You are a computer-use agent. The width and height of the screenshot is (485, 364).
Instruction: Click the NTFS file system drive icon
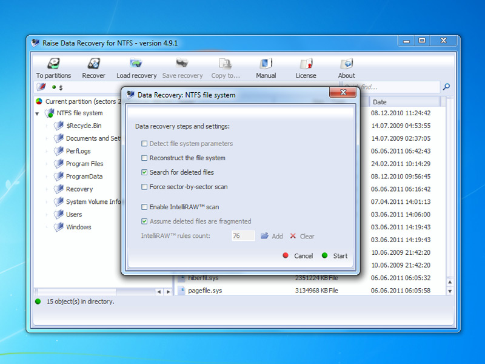click(49, 113)
